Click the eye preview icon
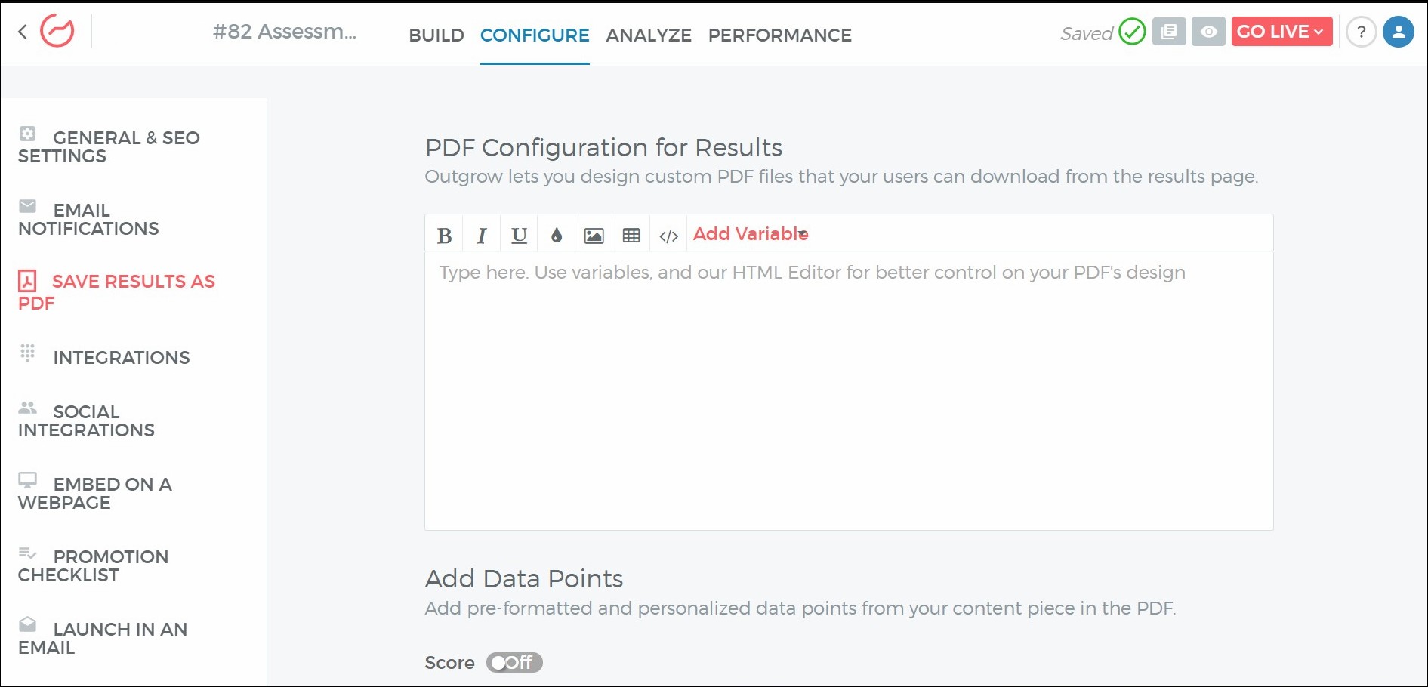The image size is (1428, 687). coord(1208,32)
